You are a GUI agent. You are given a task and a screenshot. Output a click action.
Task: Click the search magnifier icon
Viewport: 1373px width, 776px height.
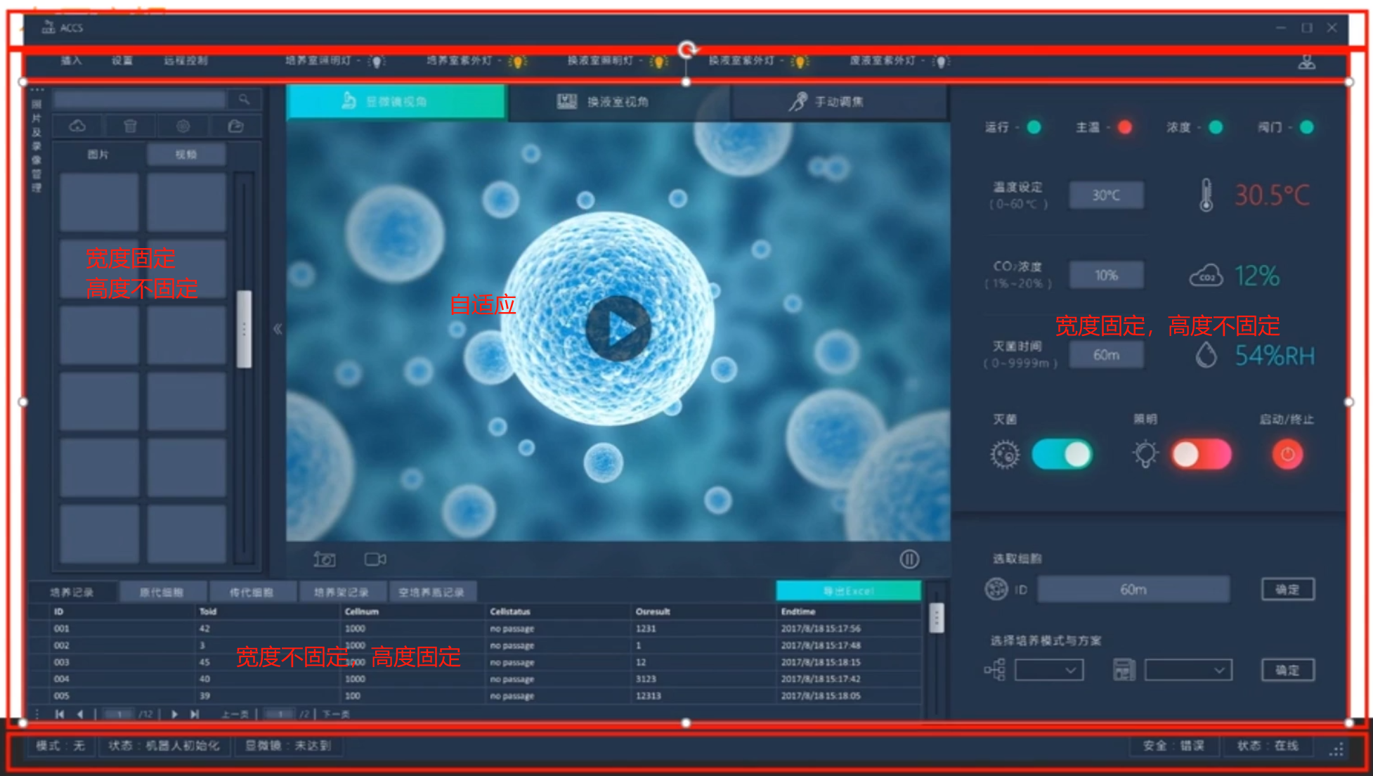click(x=244, y=100)
